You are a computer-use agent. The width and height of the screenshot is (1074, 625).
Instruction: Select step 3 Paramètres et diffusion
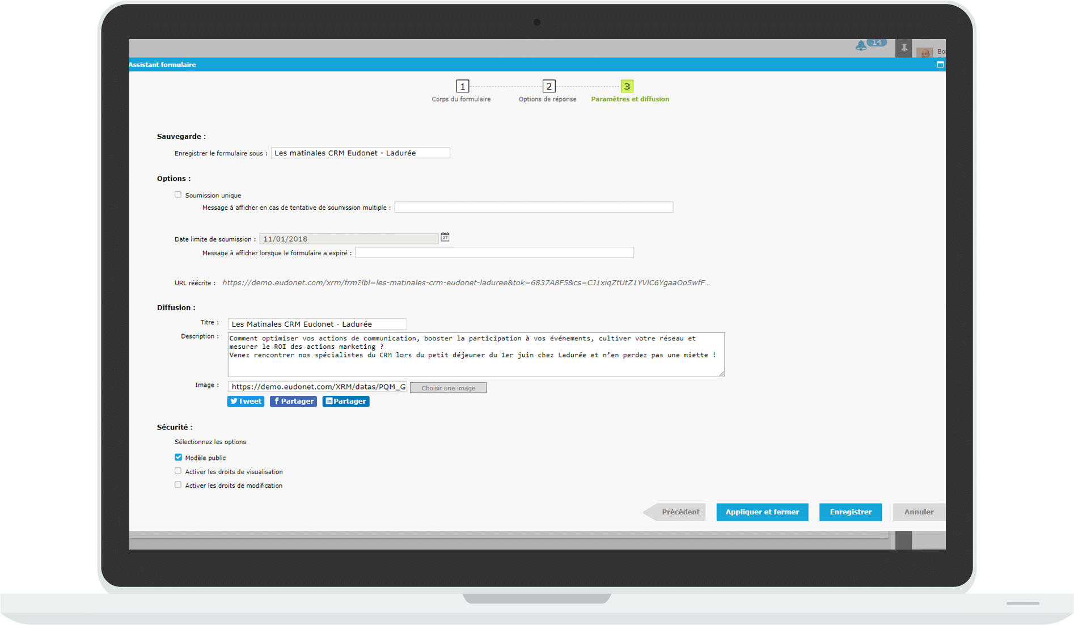click(627, 86)
